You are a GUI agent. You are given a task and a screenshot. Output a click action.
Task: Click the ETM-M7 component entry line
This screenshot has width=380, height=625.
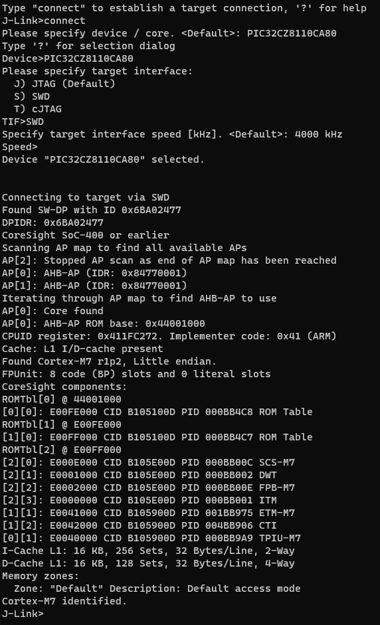click(x=148, y=513)
